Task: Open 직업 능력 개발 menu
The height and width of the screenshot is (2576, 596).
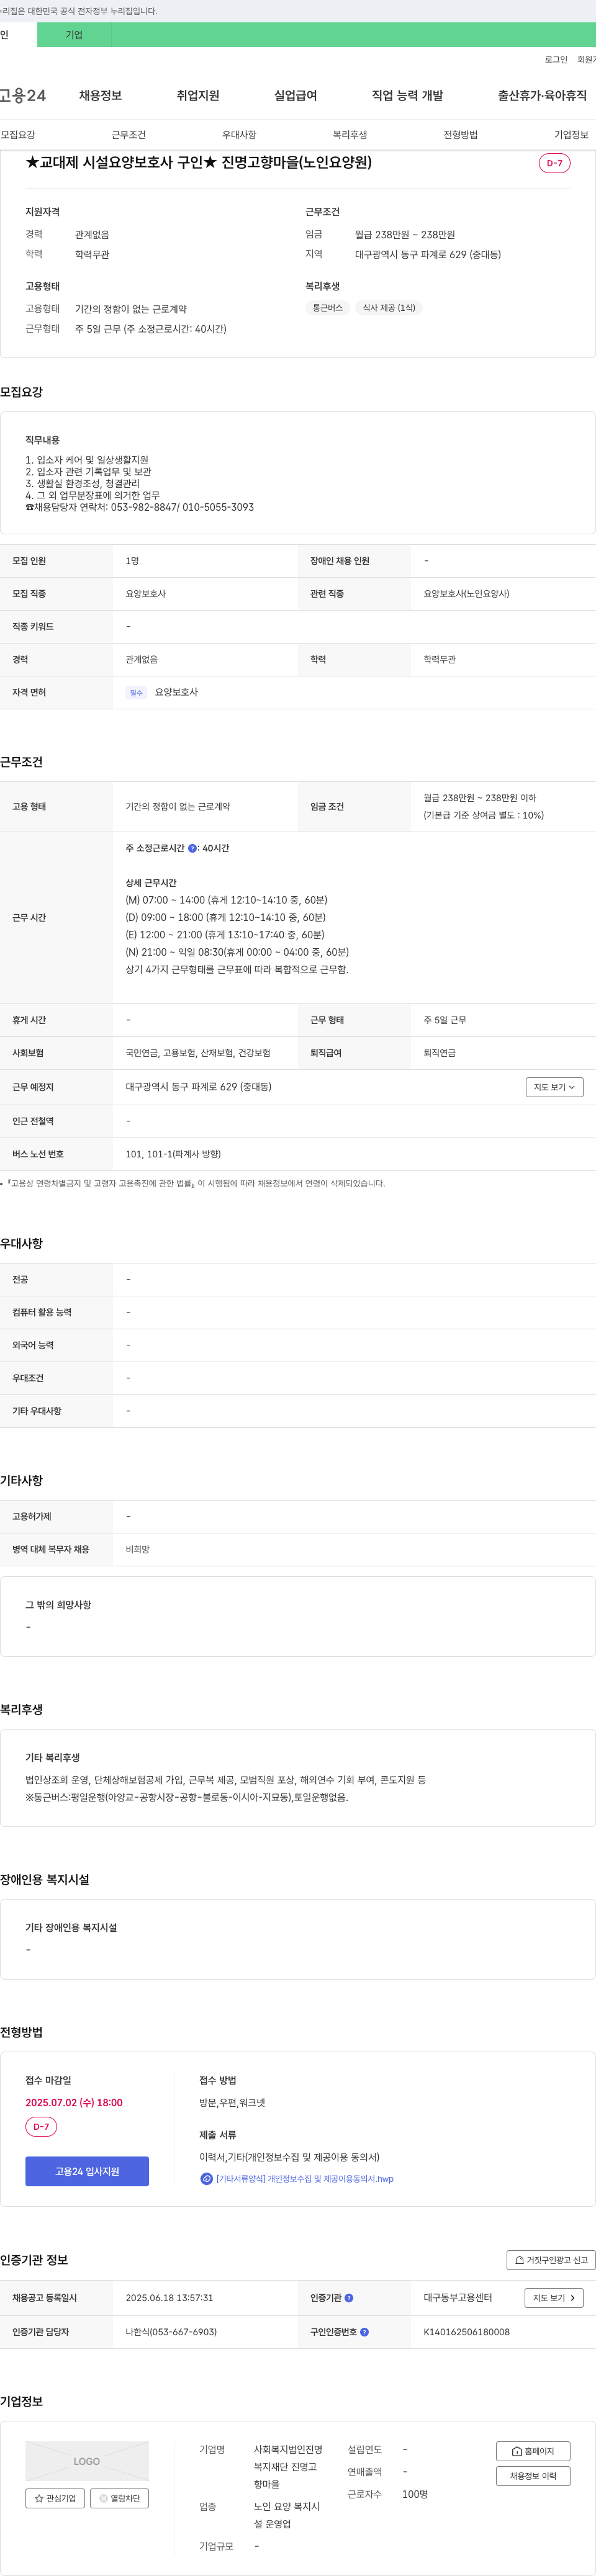Action: coord(407,96)
